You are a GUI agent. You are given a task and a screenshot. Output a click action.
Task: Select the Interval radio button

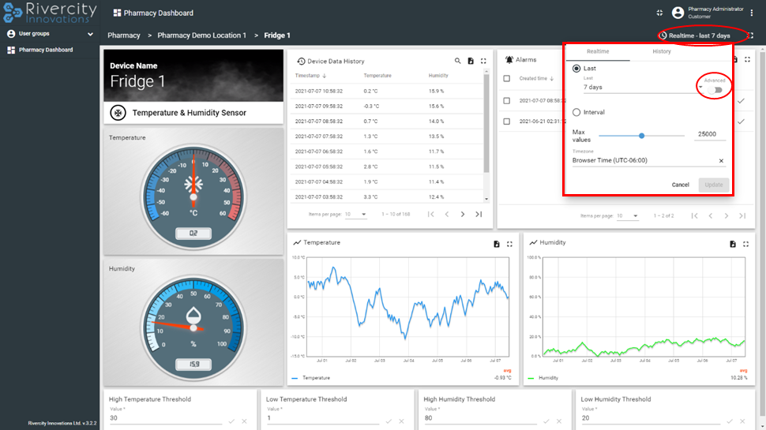click(577, 112)
